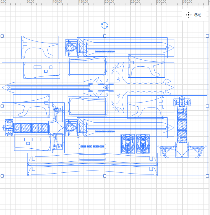Select the vertical hammer shape on right
The image size is (210, 215).
pos(182,122)
